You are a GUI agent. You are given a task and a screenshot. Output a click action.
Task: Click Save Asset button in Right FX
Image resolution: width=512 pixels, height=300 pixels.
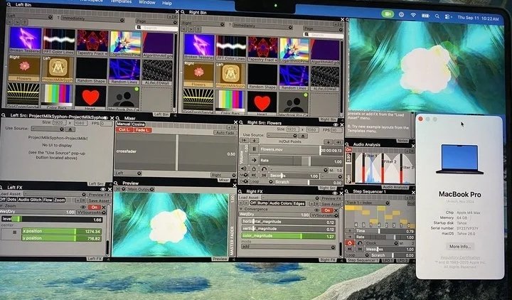pyautogui.click(x=331, y=204)
